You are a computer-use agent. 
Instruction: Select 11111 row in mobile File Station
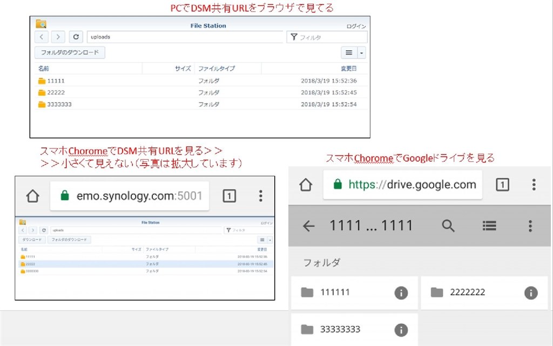[146, 257]
